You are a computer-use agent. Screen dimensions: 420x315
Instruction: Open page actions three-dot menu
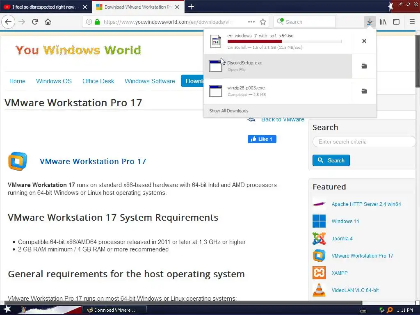(x=251, y=22)
